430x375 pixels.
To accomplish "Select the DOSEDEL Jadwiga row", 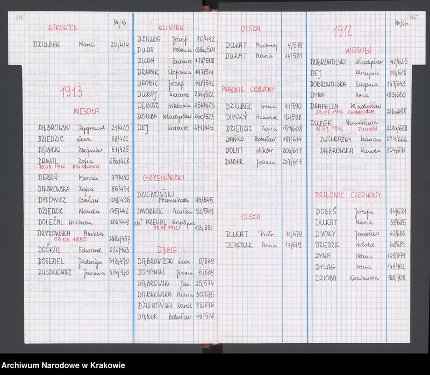I will [x=83, y=261].
